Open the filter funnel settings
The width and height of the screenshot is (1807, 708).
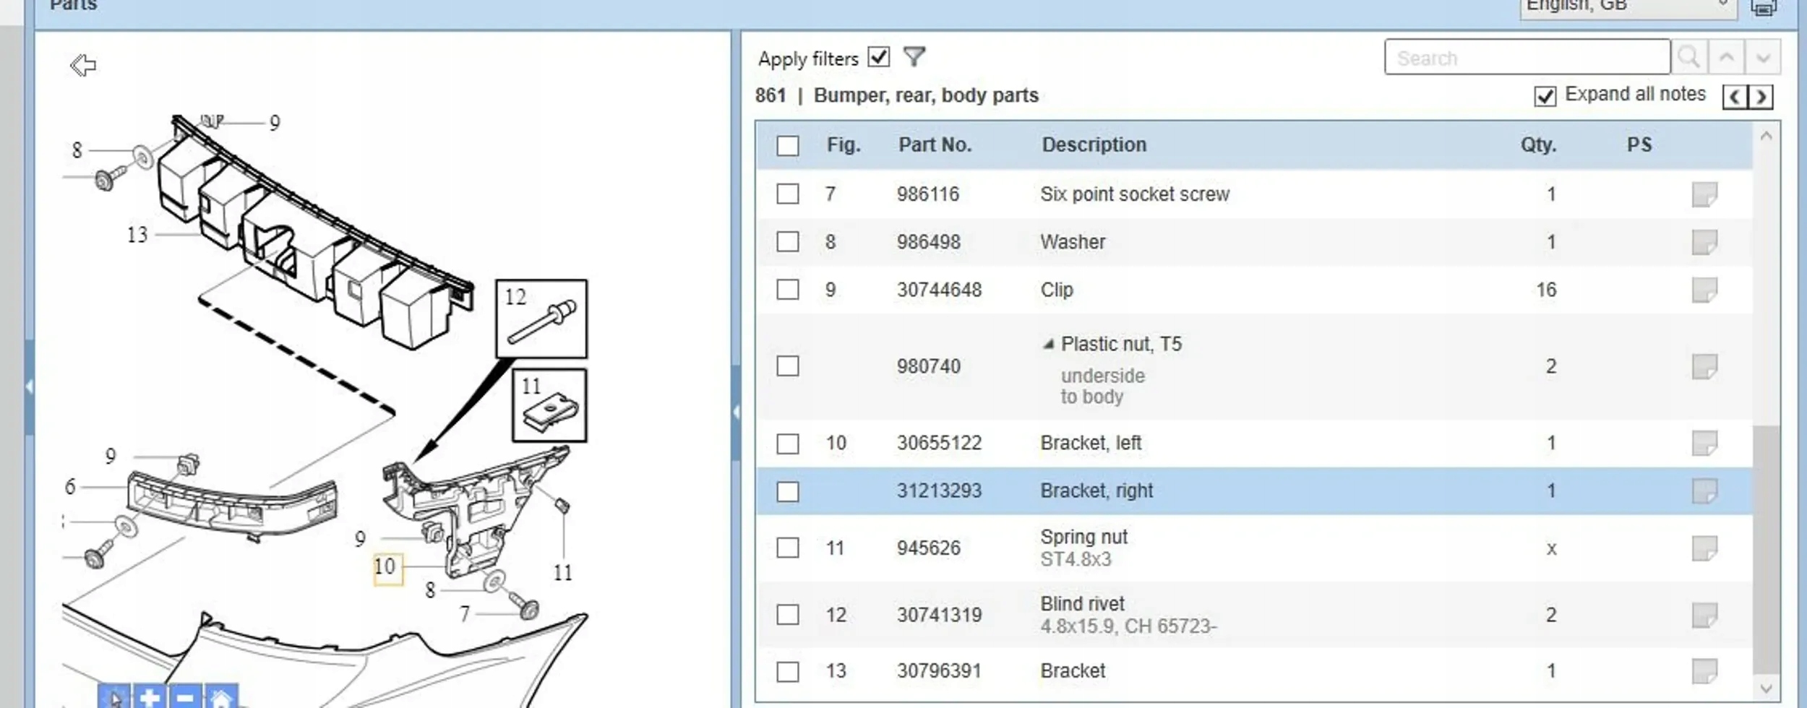[914, 57]
